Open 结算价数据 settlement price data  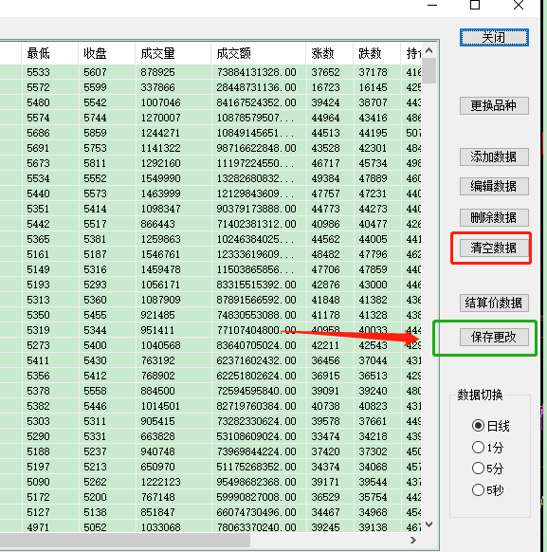tap(494, 303)
